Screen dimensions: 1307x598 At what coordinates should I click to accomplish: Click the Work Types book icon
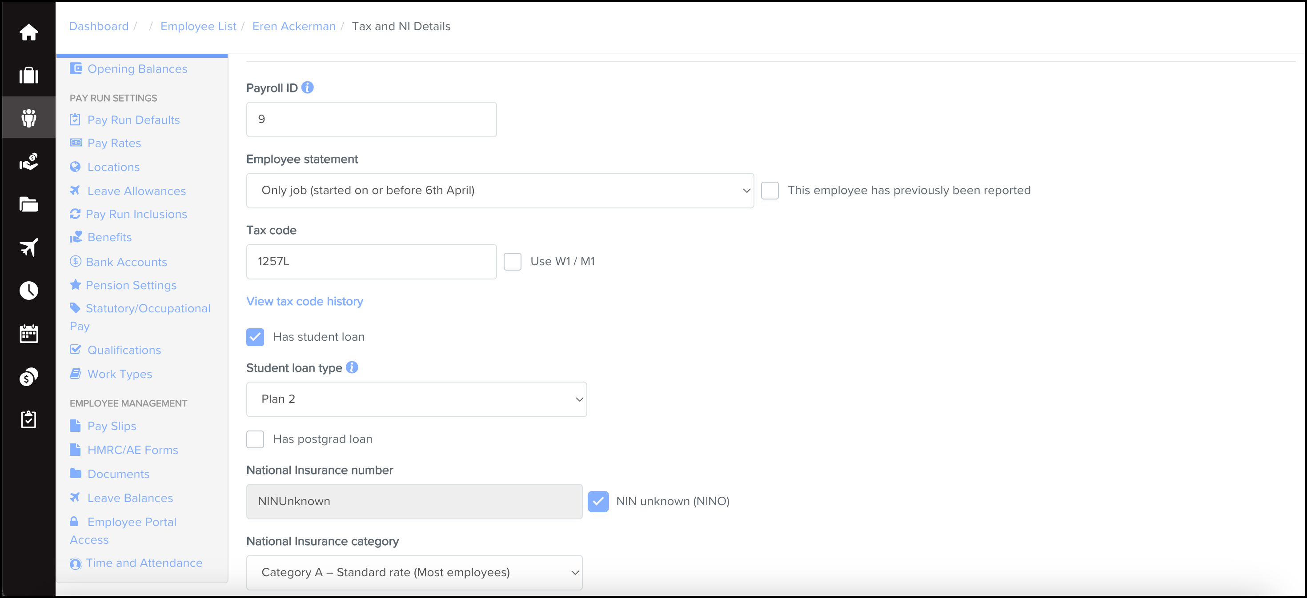coord(75,373)
